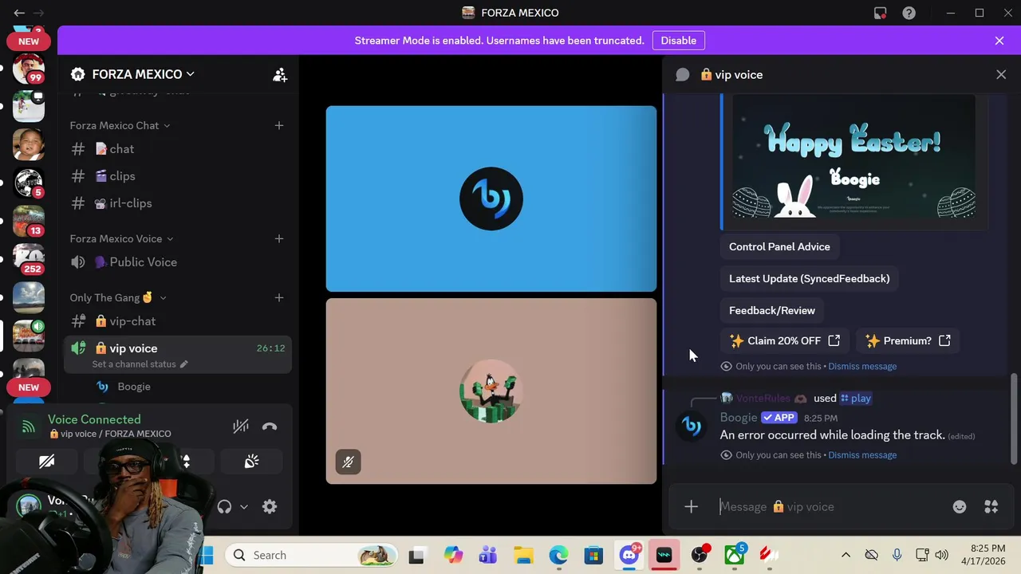The width and height of the screenshot is (1021, 574).
Task: Collapse the Only The Gang category
Action: pos(118,297)
